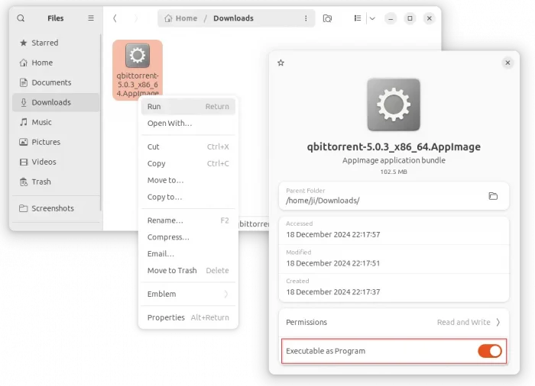Open Pictures in the sidebar
Viewport: 535px width, 386px height.
(56, 142)
